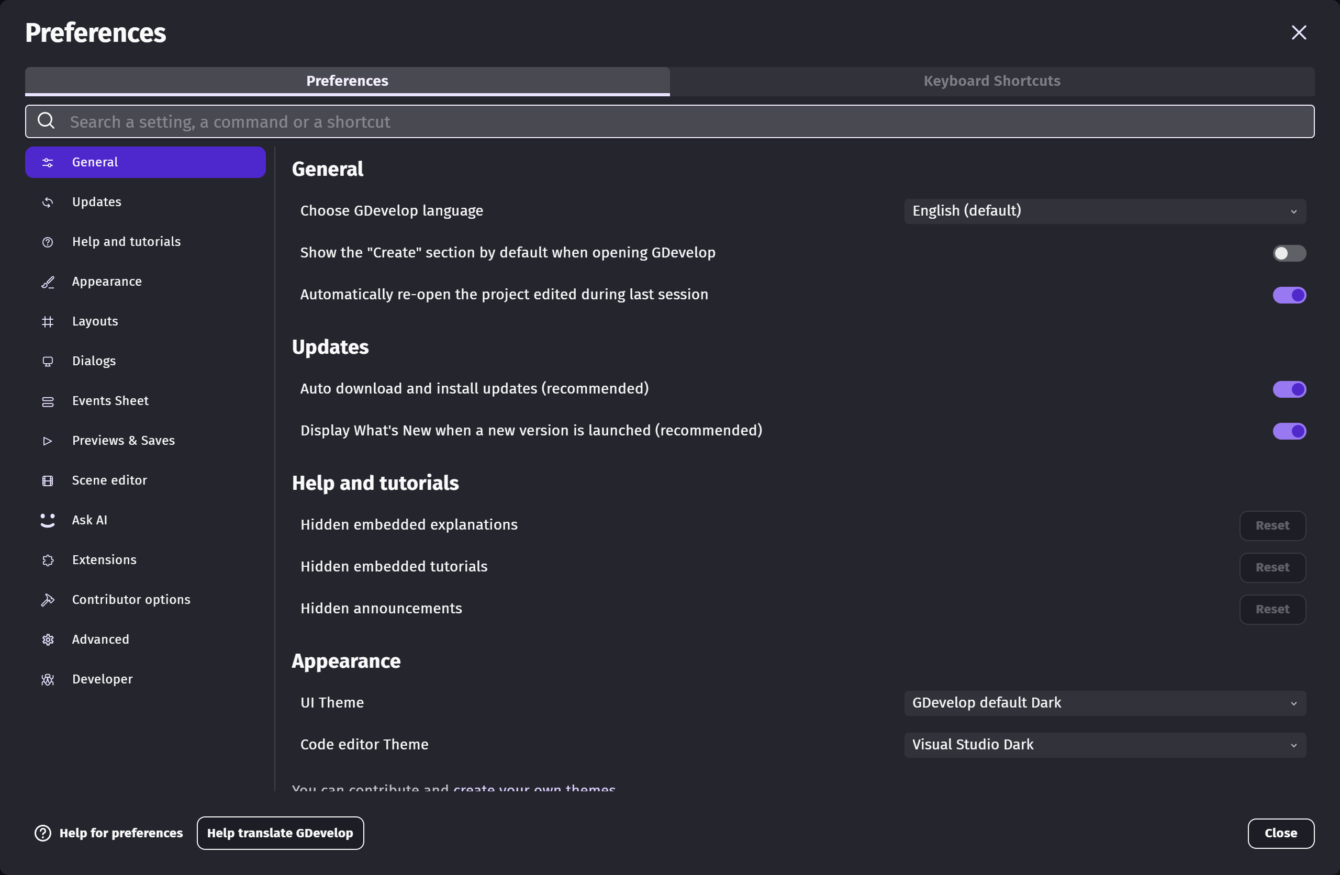
Task: Enable showing the Create section by default
Action: click(1289, 253)
